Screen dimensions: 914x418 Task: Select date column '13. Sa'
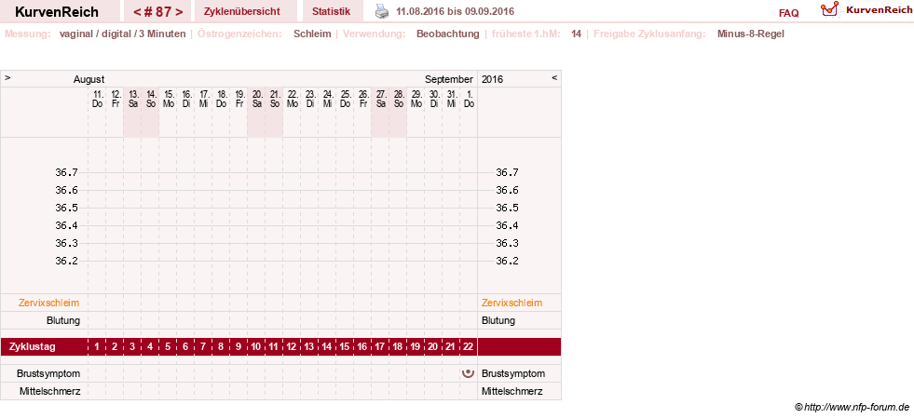pos(133,99)
